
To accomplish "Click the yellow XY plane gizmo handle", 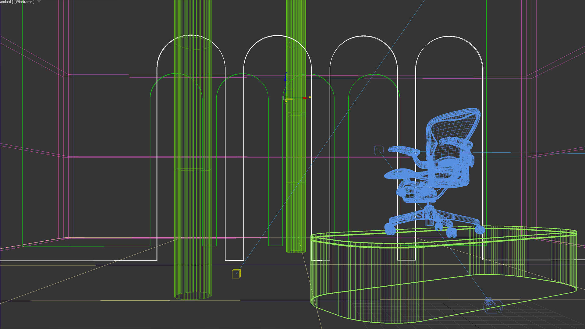I will pos(290,99).
